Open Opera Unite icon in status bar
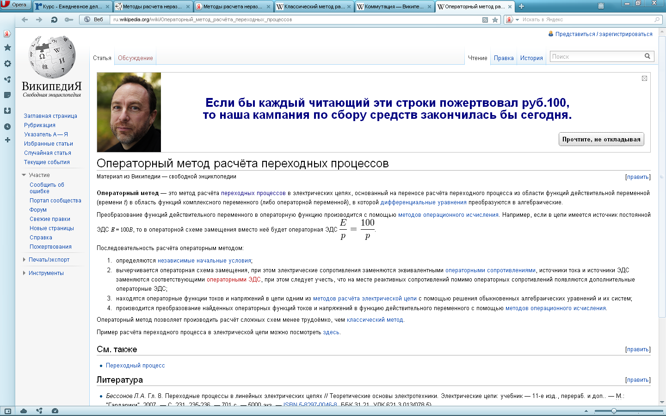Viewport: 666px width, 416px height. 39,411
